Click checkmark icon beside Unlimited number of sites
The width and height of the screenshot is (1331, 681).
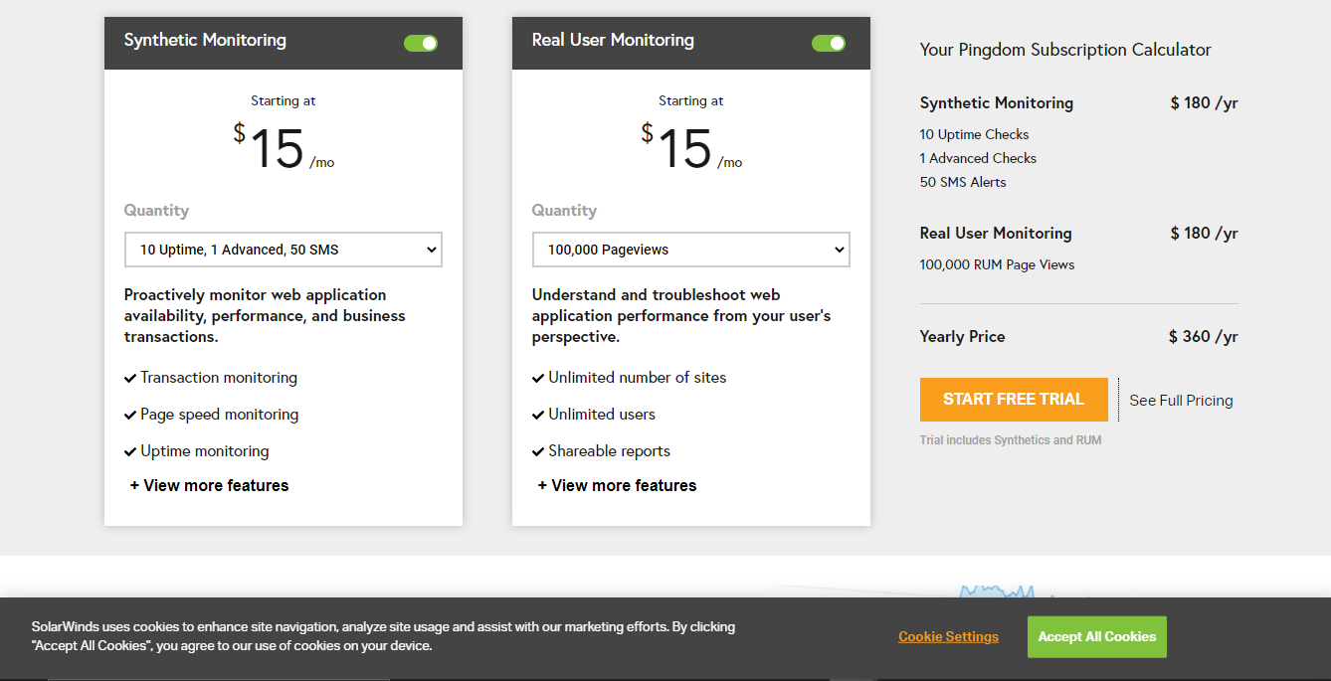click(x=538, y=379)
